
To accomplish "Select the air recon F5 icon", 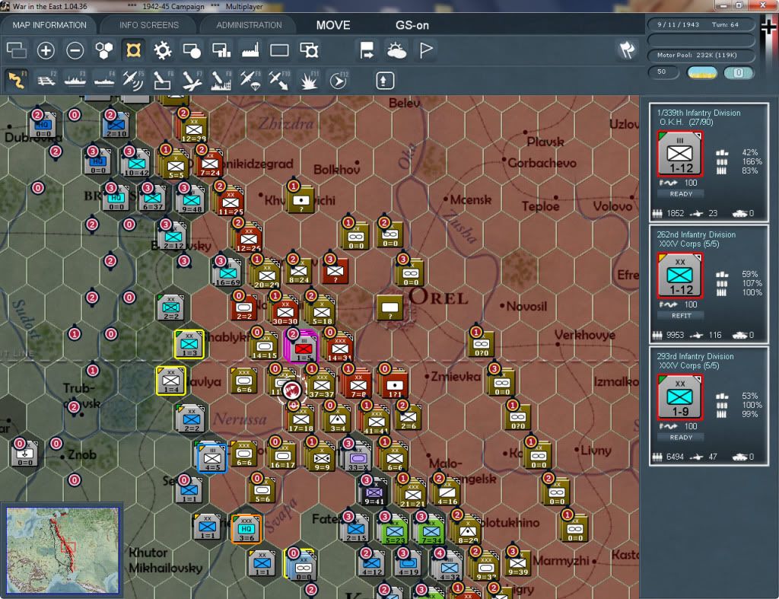I will [x=133, y=80].
